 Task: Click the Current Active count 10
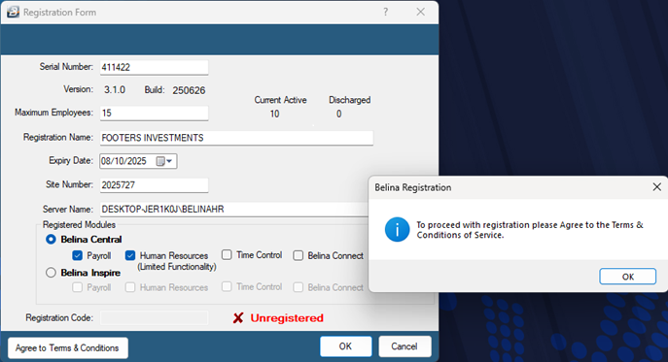[x=274, y=114]
